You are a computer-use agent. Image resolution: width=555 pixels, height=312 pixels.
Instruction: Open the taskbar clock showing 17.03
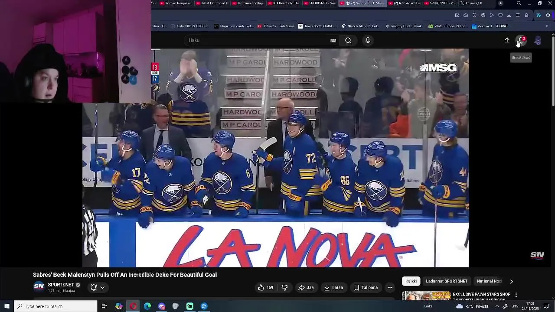[x=530, y=306]
